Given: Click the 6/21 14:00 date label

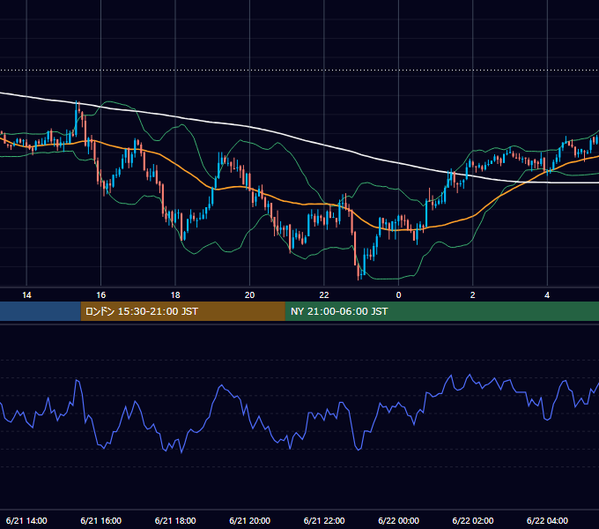Looking at the screenshot, I should 26,520.
